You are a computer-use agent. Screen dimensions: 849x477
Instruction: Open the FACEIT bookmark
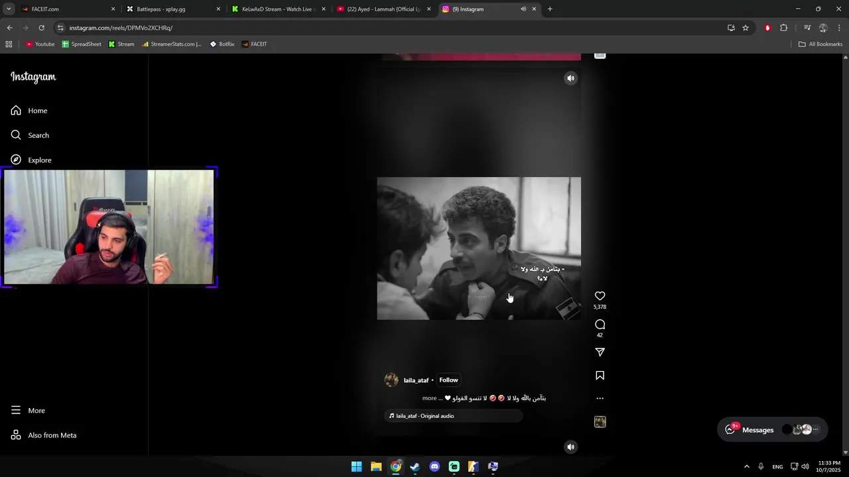(x=255, y=44)
